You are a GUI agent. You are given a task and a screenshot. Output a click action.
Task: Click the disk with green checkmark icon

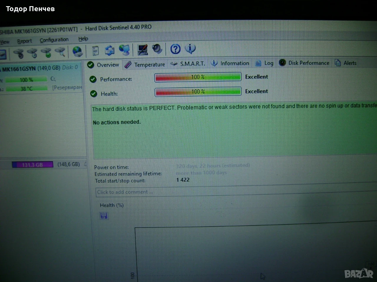46,53
